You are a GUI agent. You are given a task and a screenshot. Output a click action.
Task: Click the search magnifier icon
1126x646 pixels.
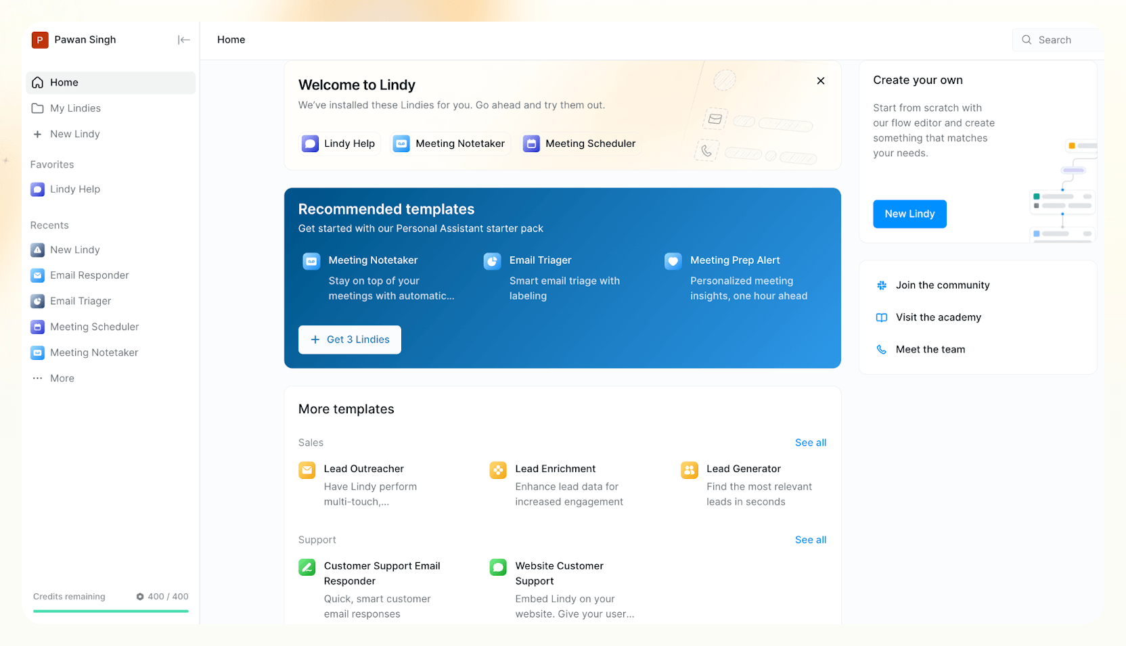1027,40
